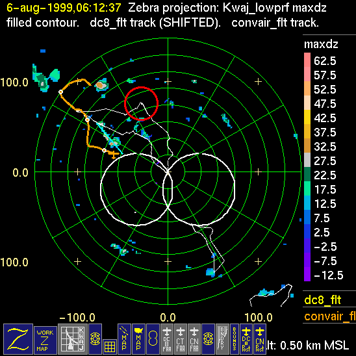This screenshot has height=356, width=356.
Task: Click the first yellow range-ring icon
Action: 95,338
